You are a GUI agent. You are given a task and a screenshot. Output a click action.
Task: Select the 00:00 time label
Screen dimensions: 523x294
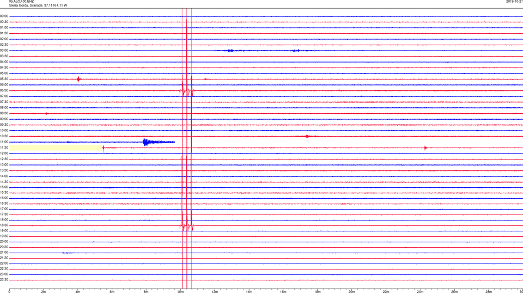coord(4,16)
